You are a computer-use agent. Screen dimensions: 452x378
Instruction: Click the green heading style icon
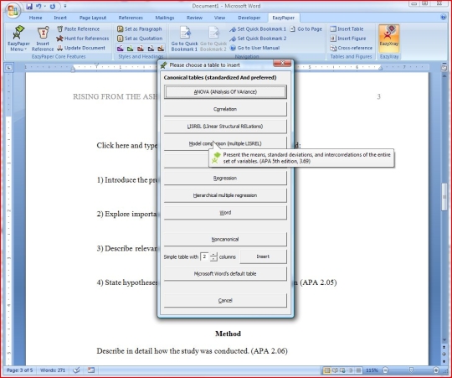(131, 48)
